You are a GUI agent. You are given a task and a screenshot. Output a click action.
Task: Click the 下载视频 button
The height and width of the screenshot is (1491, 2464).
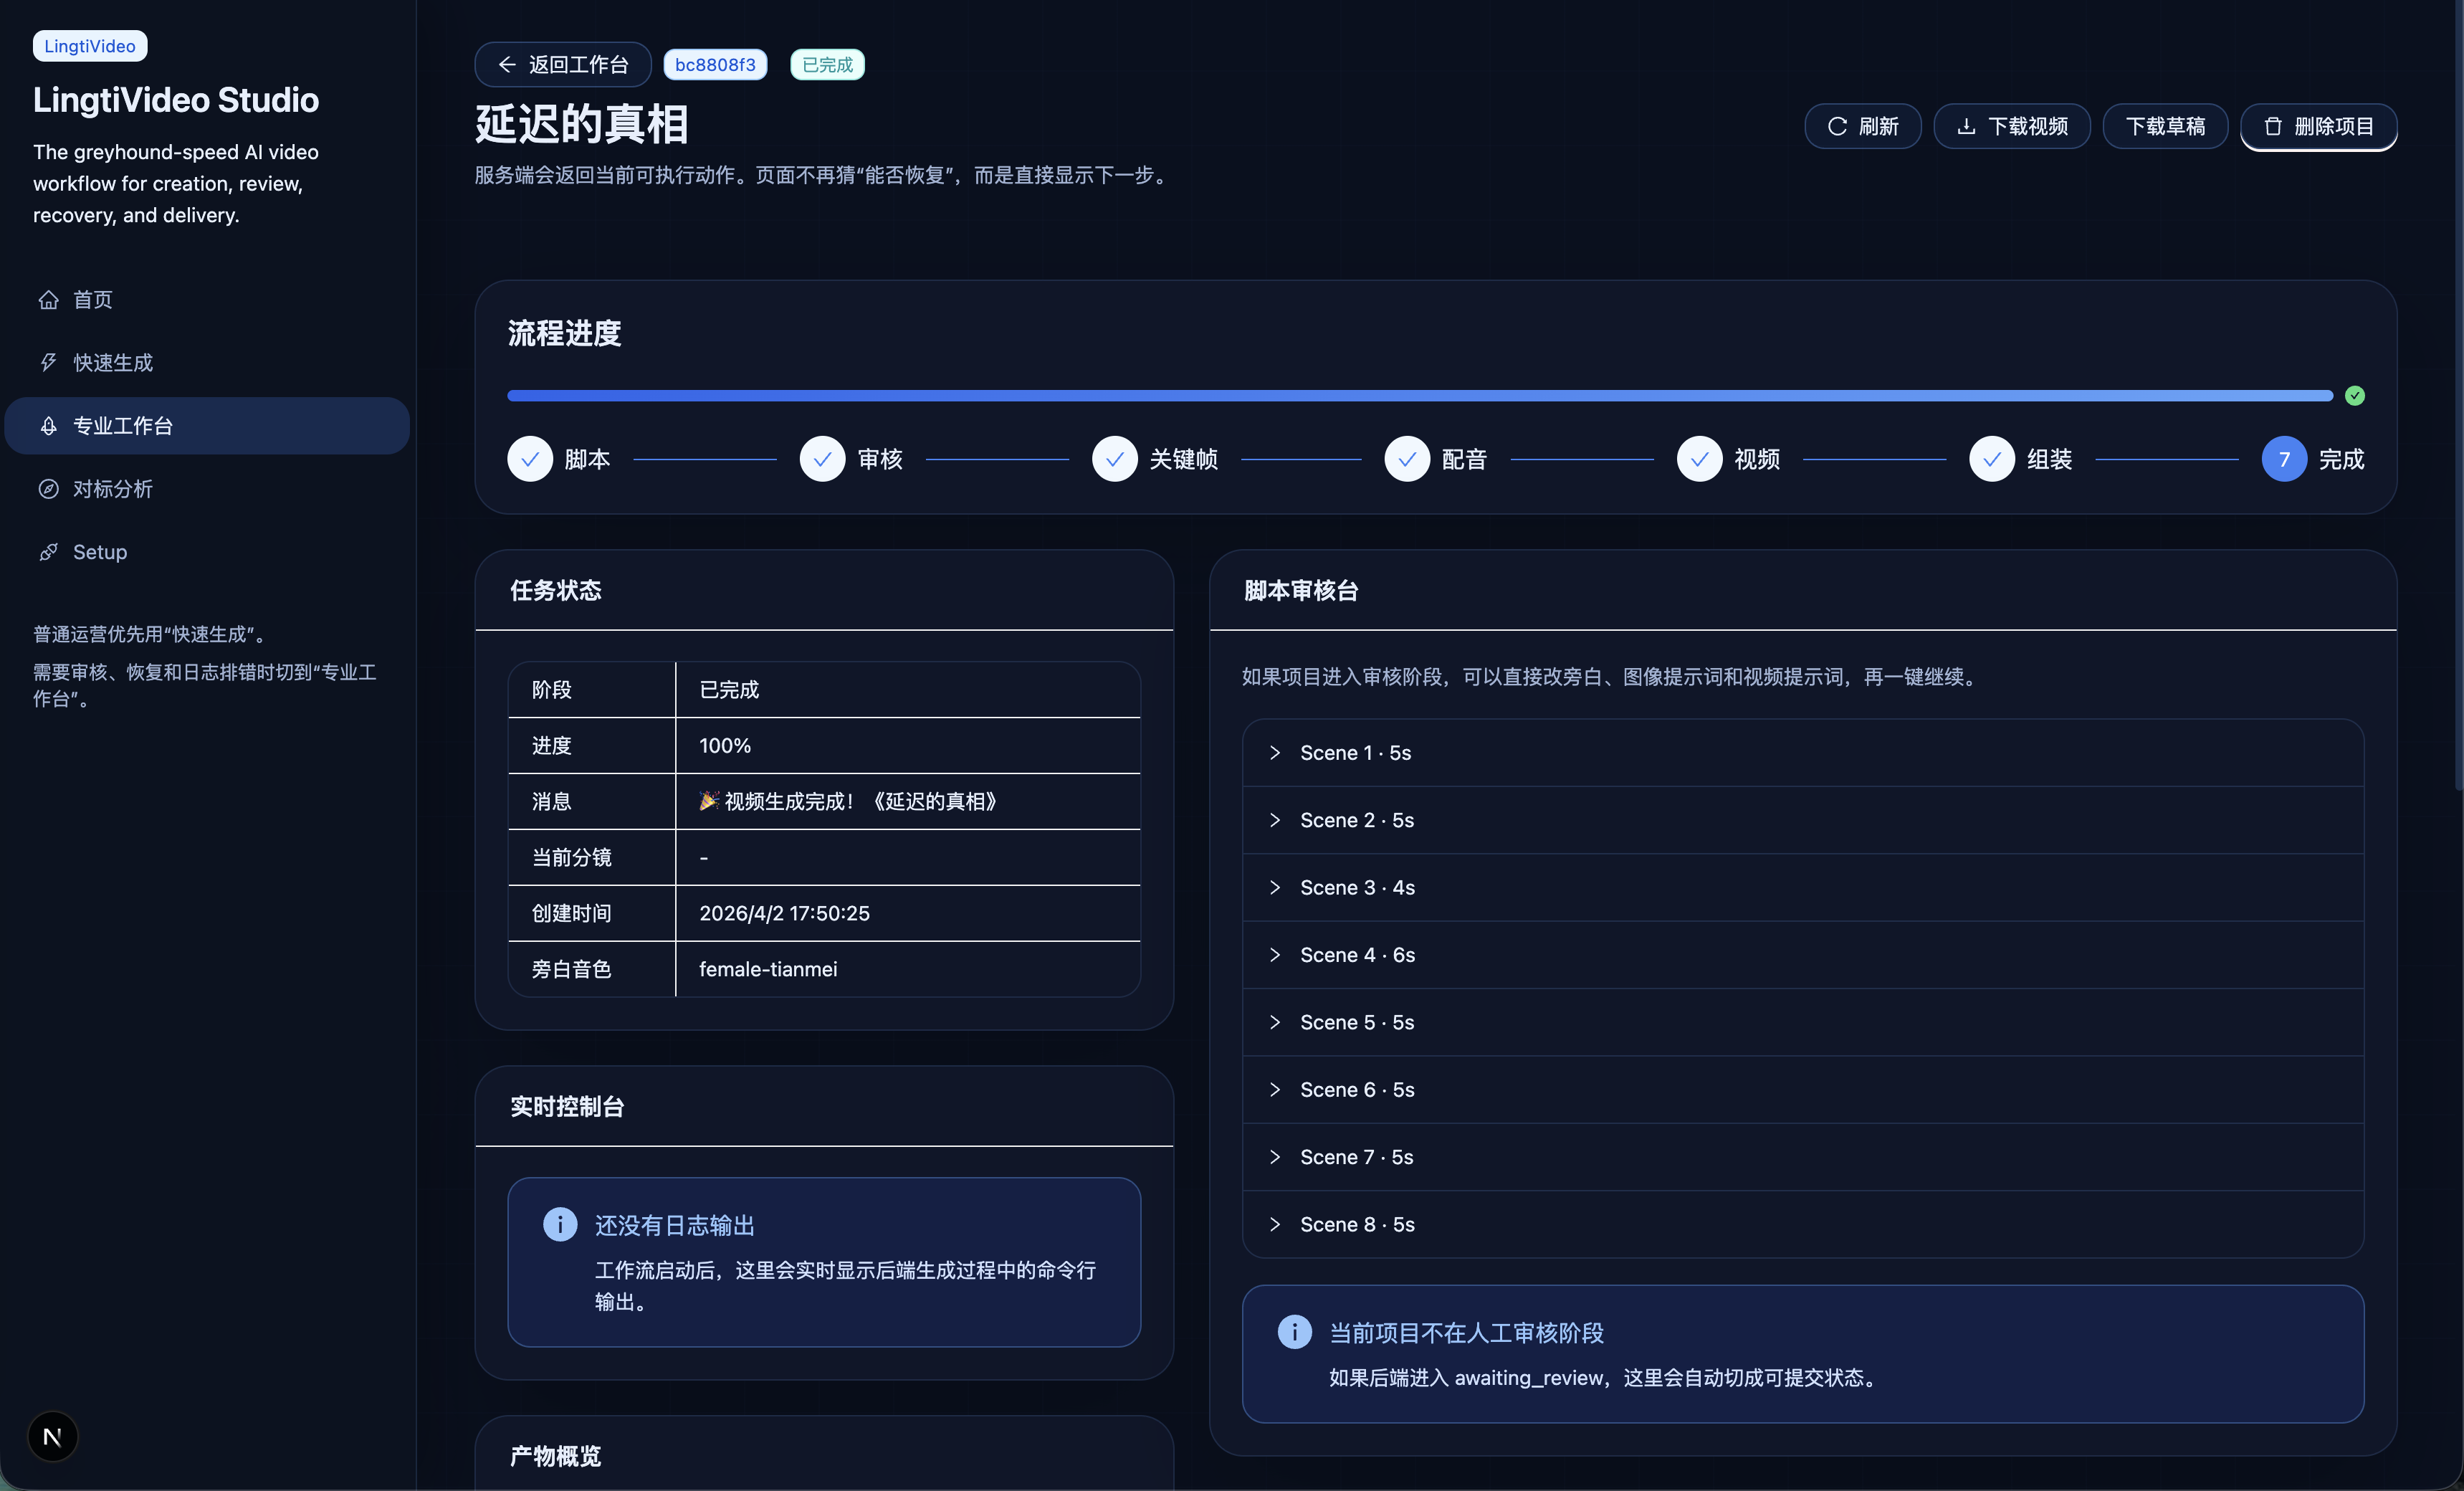(2012, 127)
